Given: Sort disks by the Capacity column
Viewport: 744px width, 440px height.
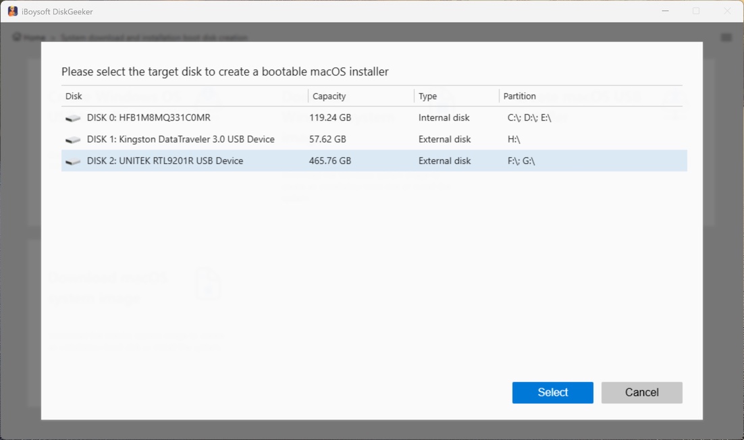Looking at the screenshot, I should click(x=329, y=96).
